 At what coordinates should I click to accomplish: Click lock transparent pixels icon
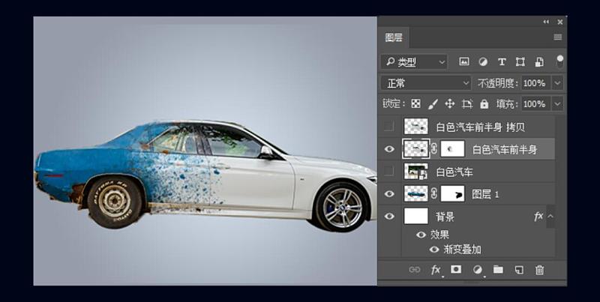415,104
